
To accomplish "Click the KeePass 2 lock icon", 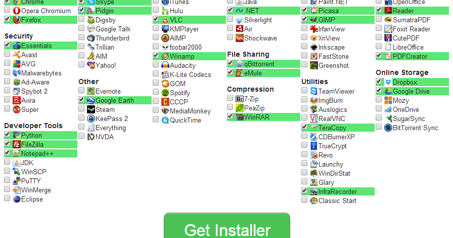I will pos(91,118).
